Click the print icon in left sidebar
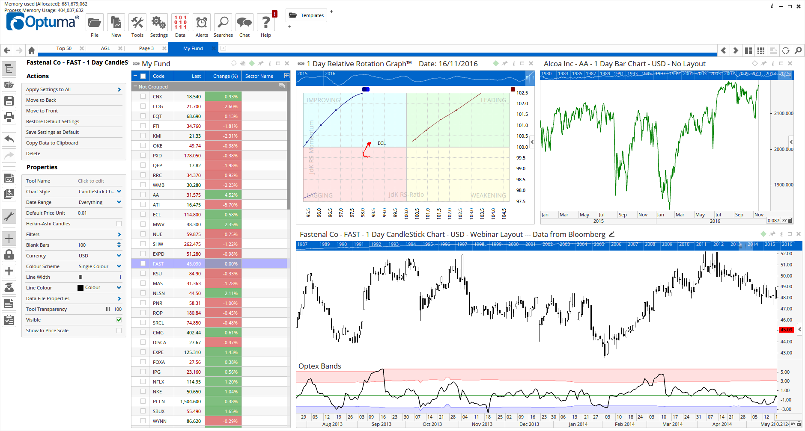The image size is (805, 431). pos(9,116)
